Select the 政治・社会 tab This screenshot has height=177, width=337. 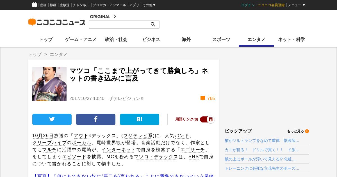[116, 40]
